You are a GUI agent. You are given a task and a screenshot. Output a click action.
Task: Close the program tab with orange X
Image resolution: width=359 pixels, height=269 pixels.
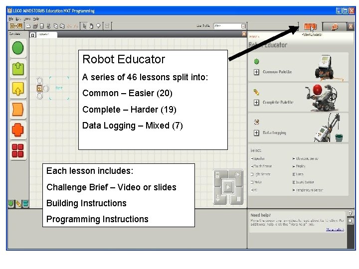pyautogui.click(x=244, y=34)
